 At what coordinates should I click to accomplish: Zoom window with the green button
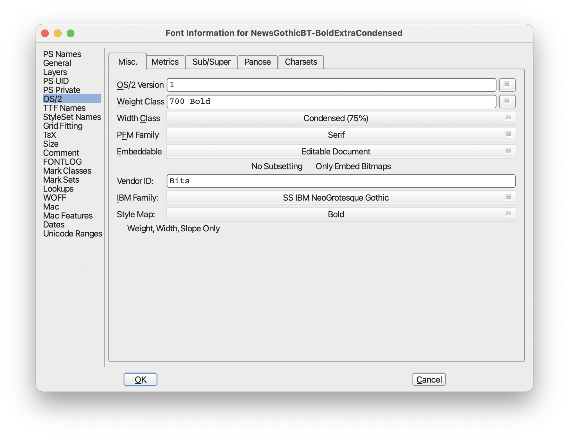(71, 33)
